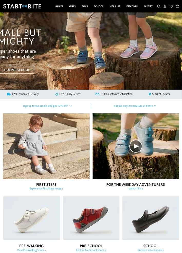Viewport: 182px width, 253px height.
Task: Open the shopping bag icon
Action: (x=177, y=6)
